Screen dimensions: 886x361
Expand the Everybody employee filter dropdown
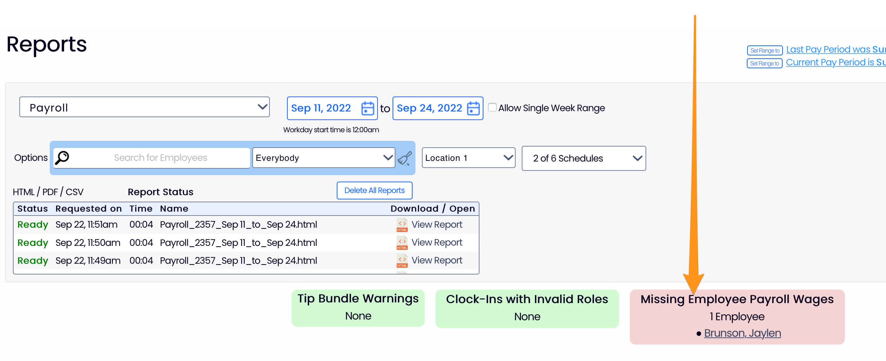pyautogui.click(x=323, y=158)
